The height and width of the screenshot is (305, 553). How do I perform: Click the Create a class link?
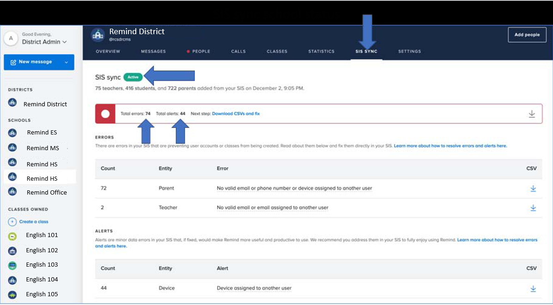[34, 222]
